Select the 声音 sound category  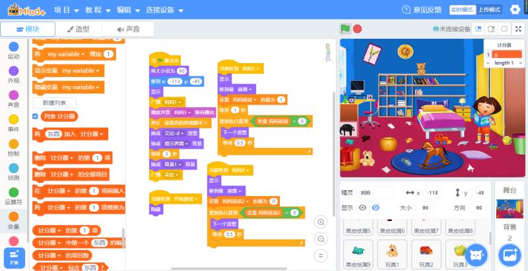pos(13,99)
